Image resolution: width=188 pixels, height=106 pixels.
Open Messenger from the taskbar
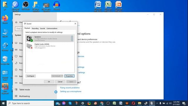[64, 103]
